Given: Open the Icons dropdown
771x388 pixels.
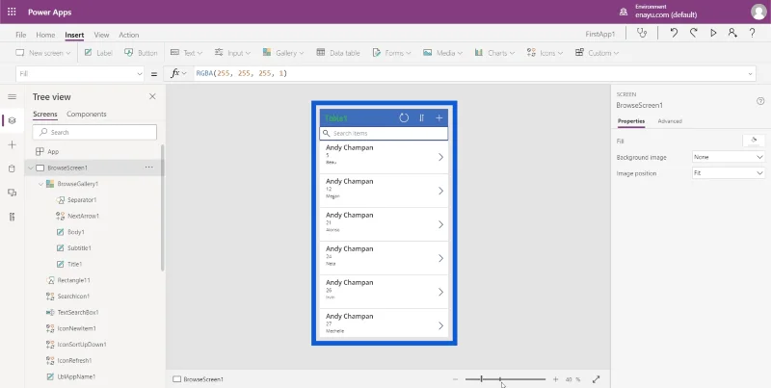Looking at the screenshot, I should tap(545, 53).
